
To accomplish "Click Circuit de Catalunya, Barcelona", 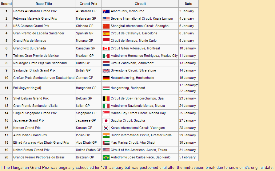I will (134, 33).
